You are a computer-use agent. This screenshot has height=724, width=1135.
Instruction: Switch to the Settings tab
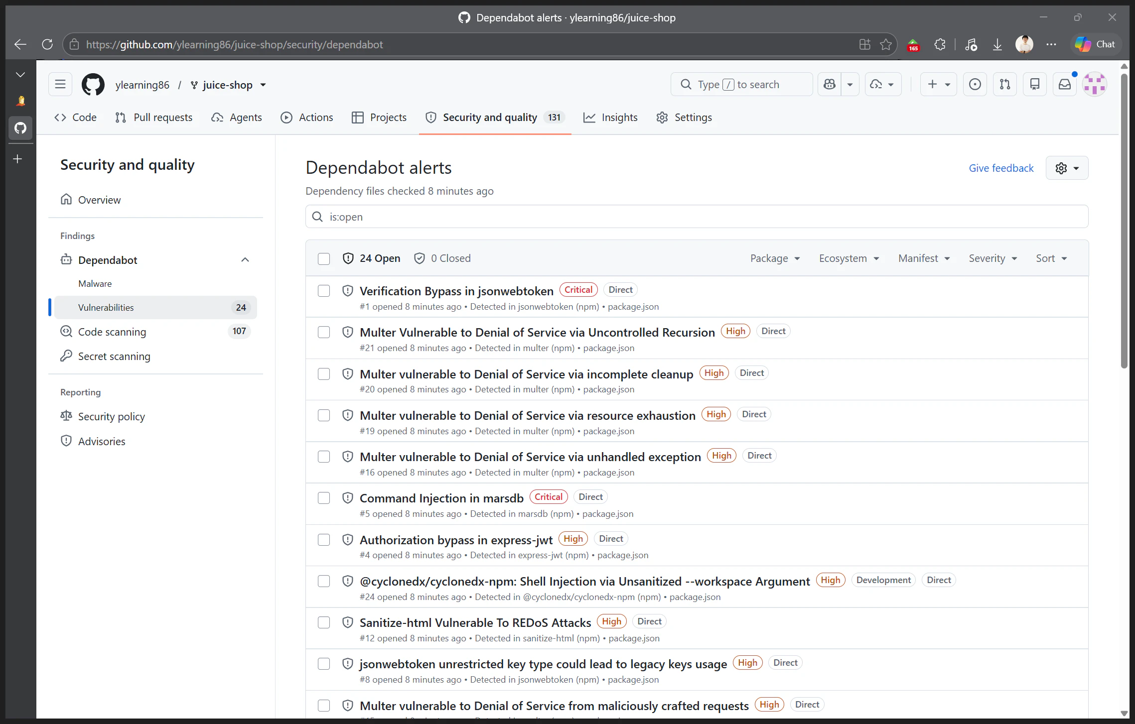[x=684, y=118]
